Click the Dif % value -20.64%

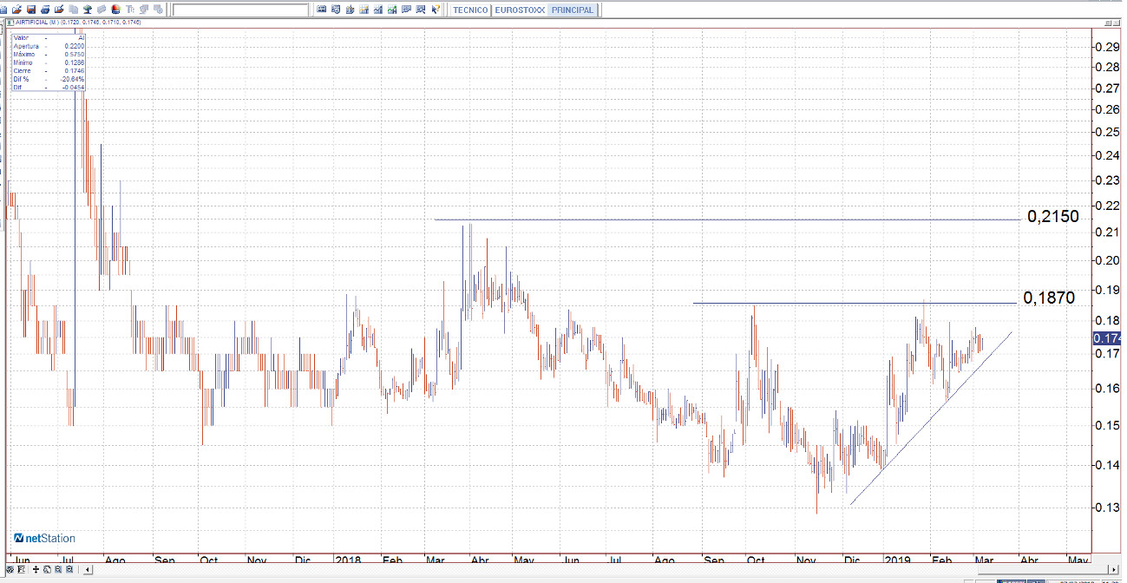pos(73,79)
